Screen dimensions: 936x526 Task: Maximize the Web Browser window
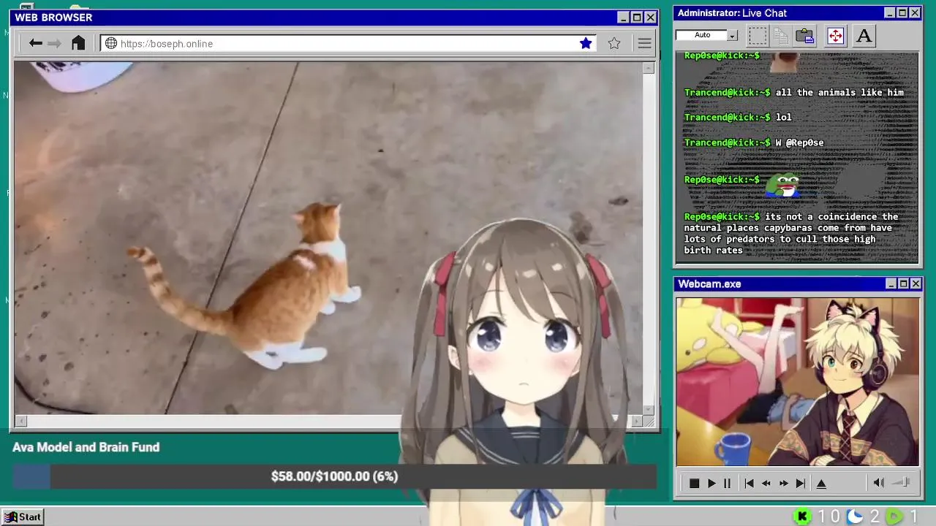tap(636, 18)
